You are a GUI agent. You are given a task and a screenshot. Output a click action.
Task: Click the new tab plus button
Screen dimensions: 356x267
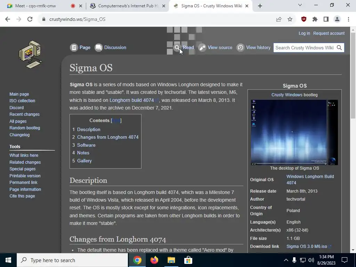pos(260,6)
